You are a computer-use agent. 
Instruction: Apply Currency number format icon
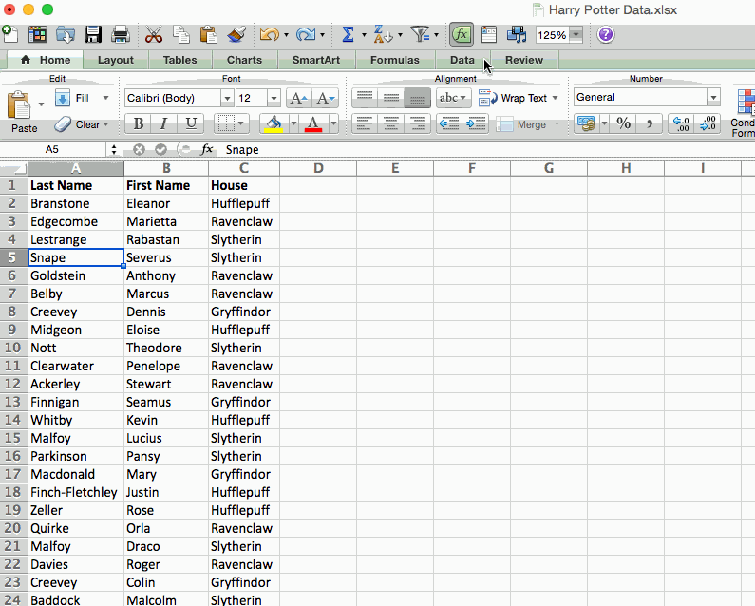(587, 123)
